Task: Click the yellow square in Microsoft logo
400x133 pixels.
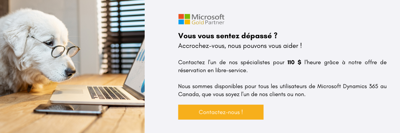Action: tap(187, 22)
